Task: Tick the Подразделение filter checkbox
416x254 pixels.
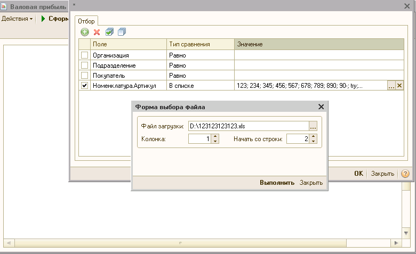Action: 84,65
